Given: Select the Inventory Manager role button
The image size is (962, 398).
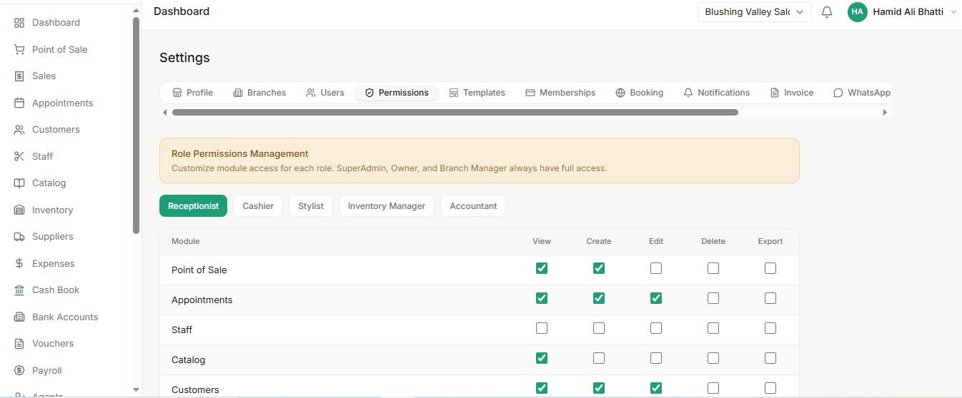Looking at the screenshot, I should 387,206.
